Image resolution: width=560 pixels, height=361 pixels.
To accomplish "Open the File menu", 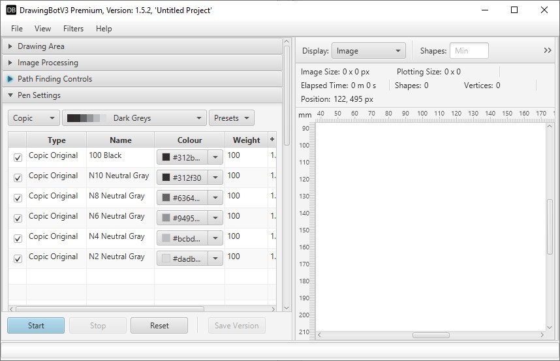I will [17, 29].
